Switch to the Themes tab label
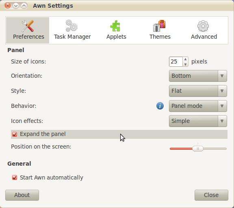This screenshot has height=208, width=234. pos(160,37)
